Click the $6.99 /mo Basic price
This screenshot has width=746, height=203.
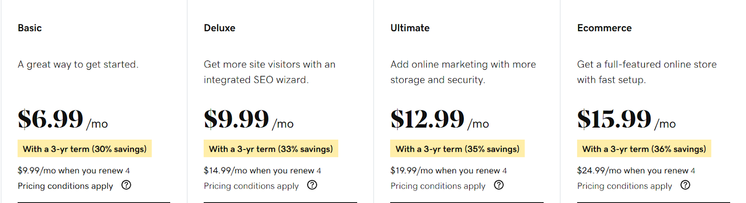click(63, 119)
